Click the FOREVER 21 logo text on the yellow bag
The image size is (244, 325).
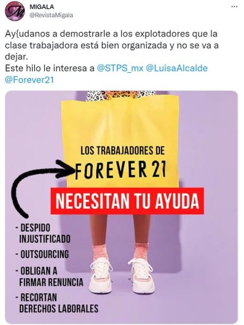120,170
